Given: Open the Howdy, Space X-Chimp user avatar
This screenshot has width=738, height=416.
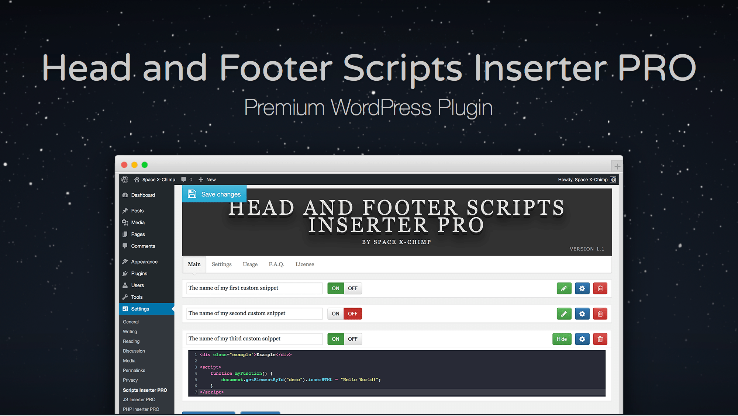Looking at the screenshot, I should click(613, 180).
